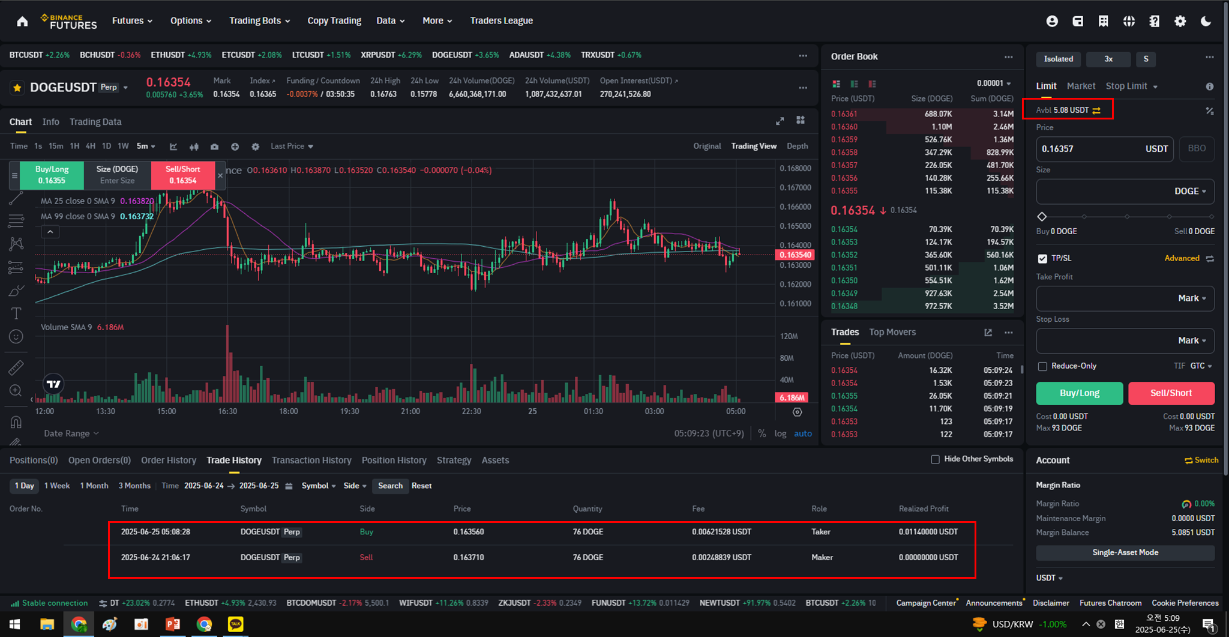This screenshot has width=1229, height=637.
Task: Open the fee calculator icon
Action: click(1209, 110)
